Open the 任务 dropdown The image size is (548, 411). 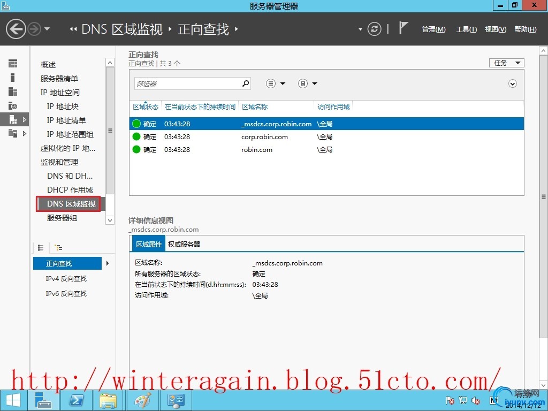507,63
